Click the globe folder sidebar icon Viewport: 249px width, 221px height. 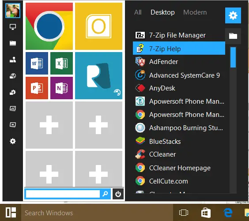(13, 76)
